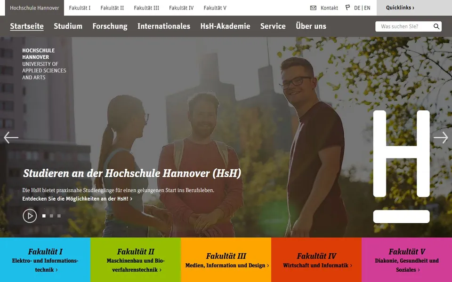This screenshot has height=282, width=452.
Task: Open the Internationales menu
Action: coord(164,26)
